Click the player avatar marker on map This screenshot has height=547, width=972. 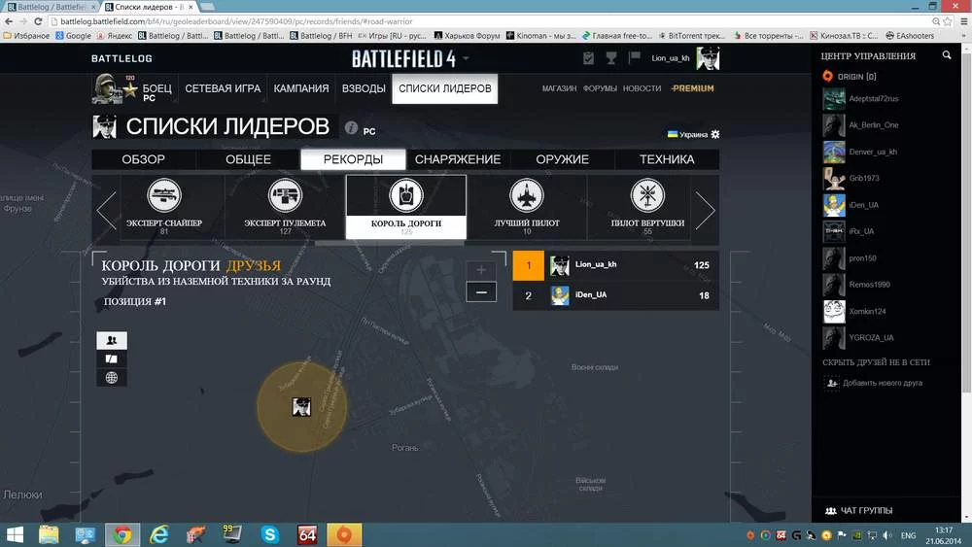point(301,407)
